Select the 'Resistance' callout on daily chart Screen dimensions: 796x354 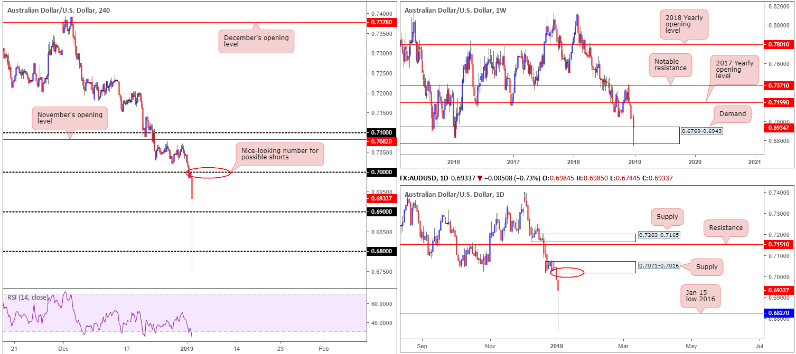(726, 228)
